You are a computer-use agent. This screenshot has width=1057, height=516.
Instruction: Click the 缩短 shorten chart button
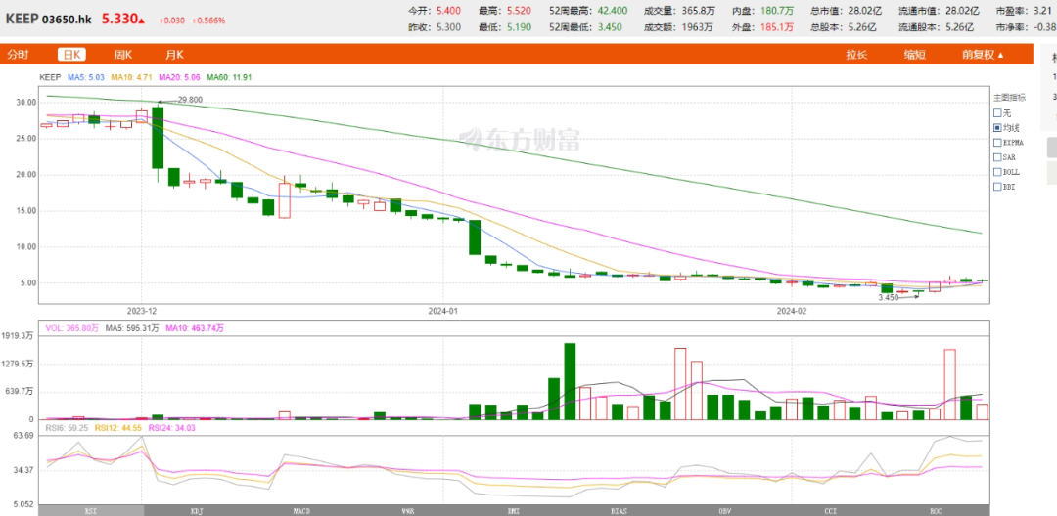(x=914, y=55)
